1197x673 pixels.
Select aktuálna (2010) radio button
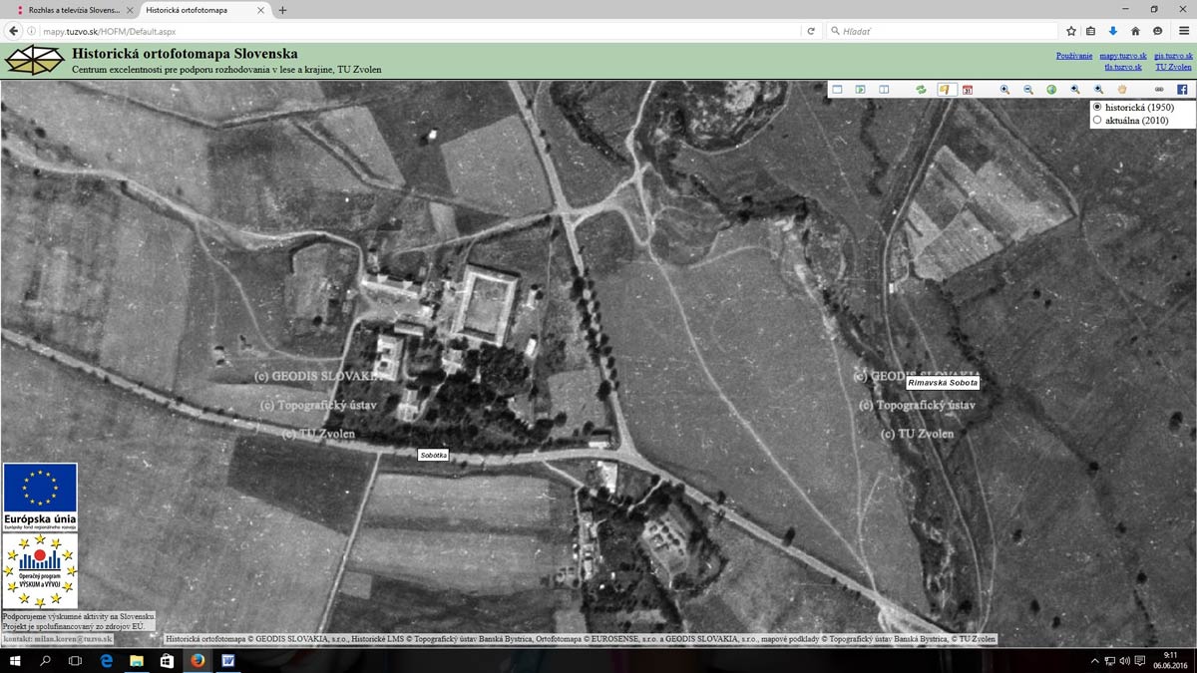point(1098,121)
